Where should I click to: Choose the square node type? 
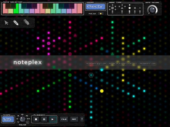(x=135, y=8)
